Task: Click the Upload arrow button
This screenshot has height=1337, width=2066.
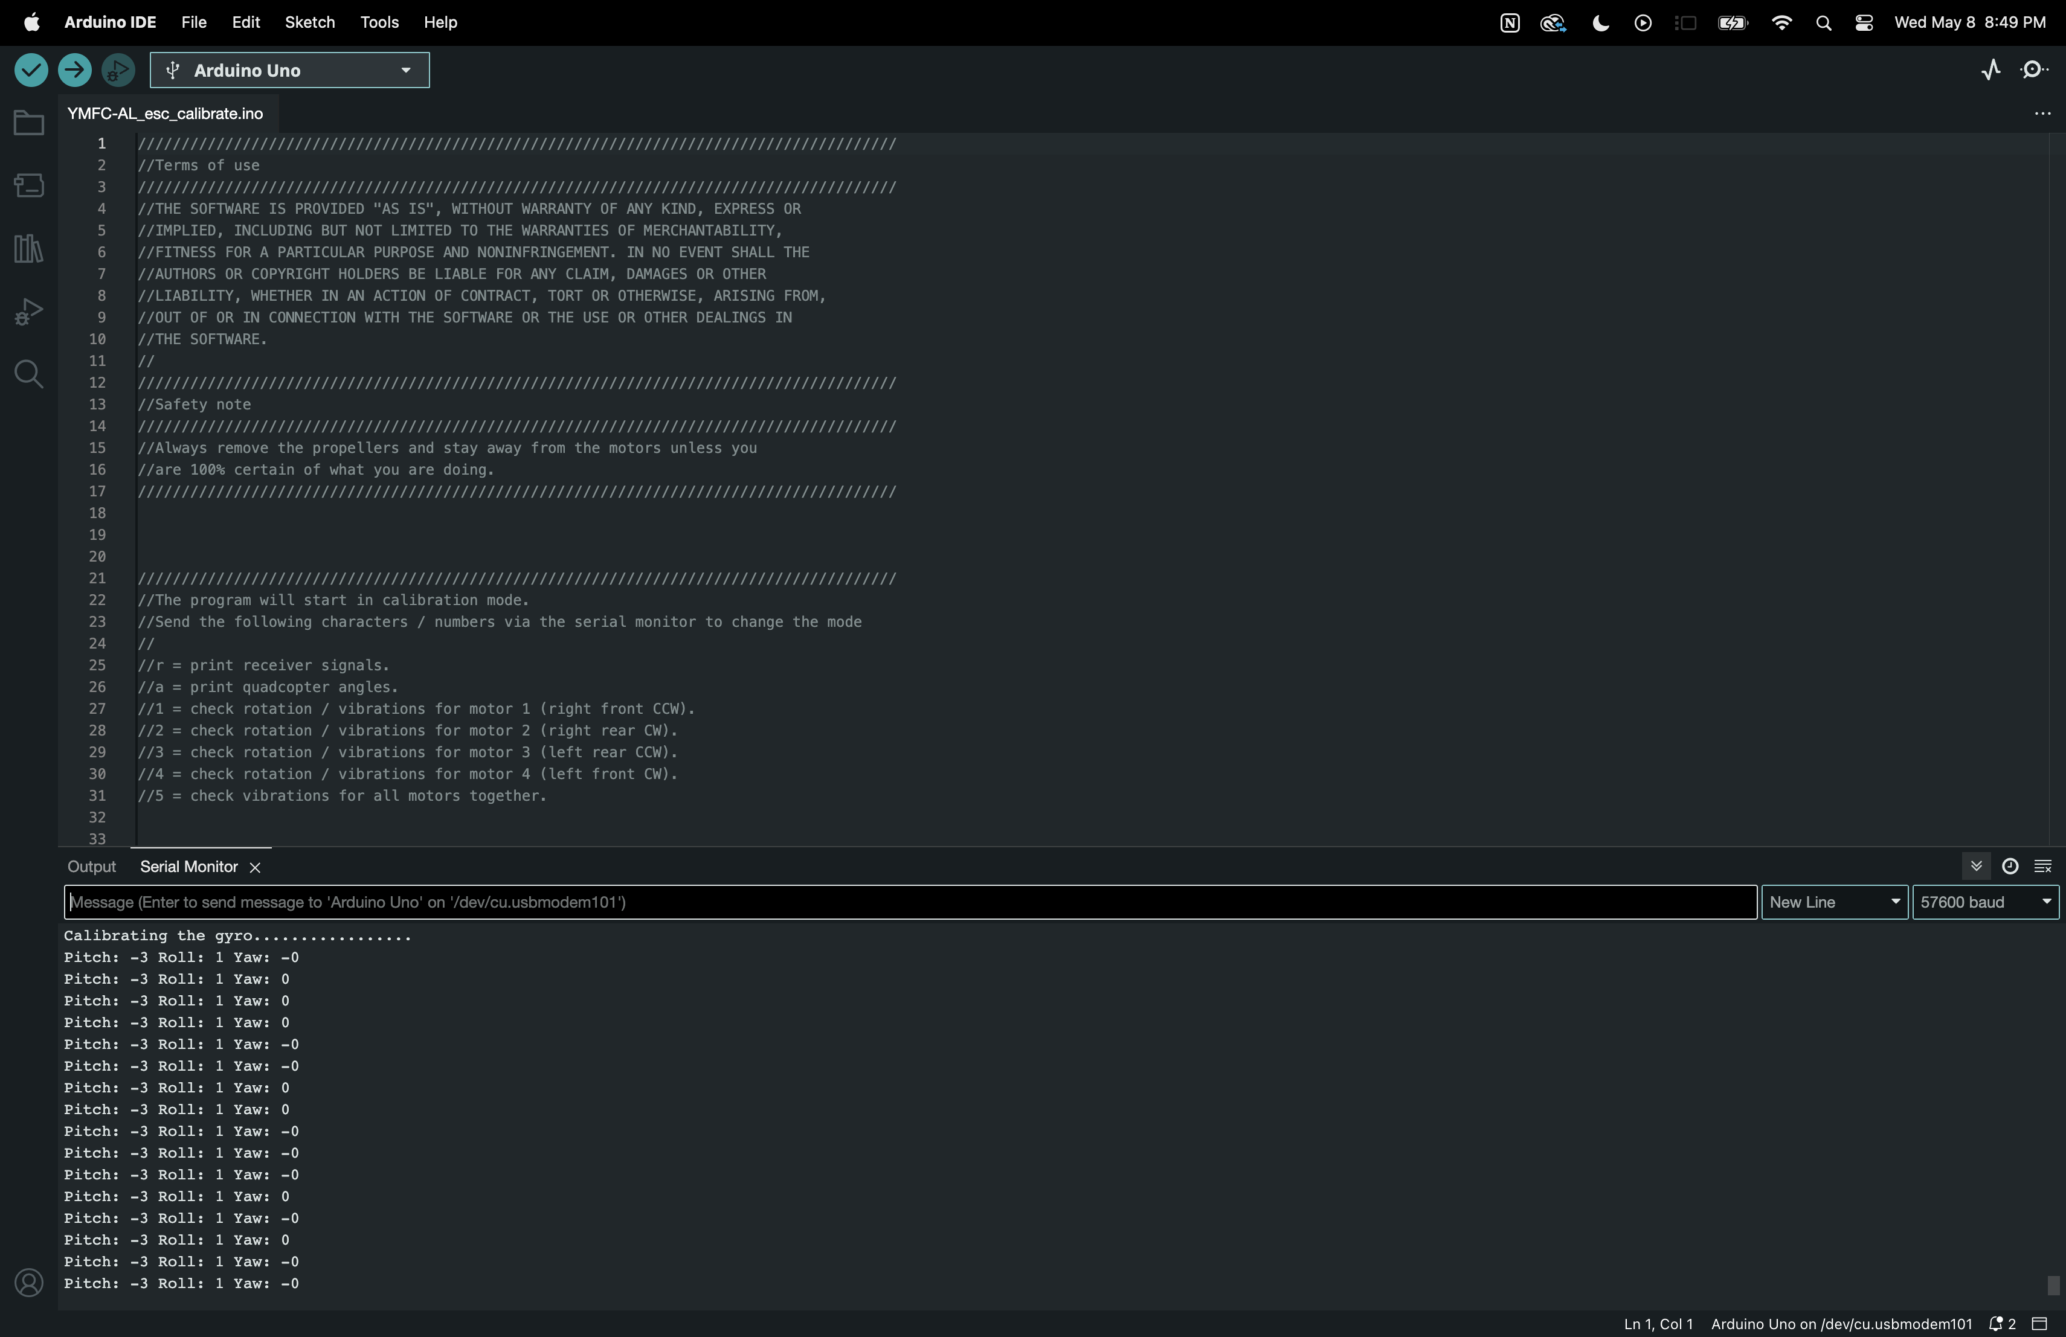Action: click(x=75, y=70)
